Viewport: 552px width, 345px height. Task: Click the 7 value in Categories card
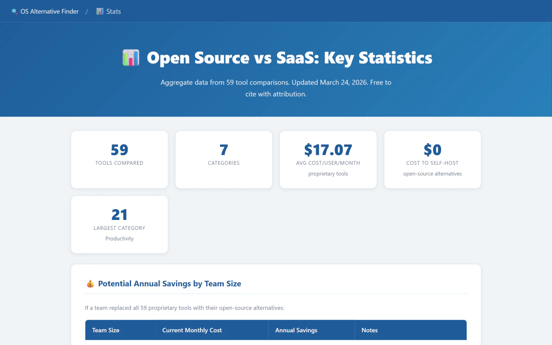tap(224, 150)
